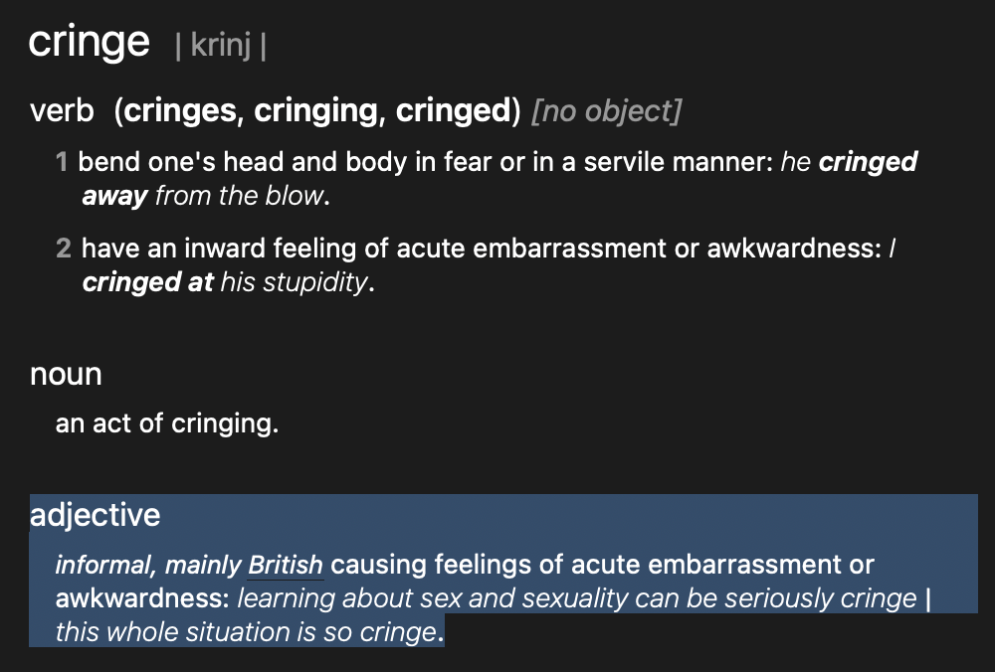Open the underlined "British" link

[x=286, y=566]
